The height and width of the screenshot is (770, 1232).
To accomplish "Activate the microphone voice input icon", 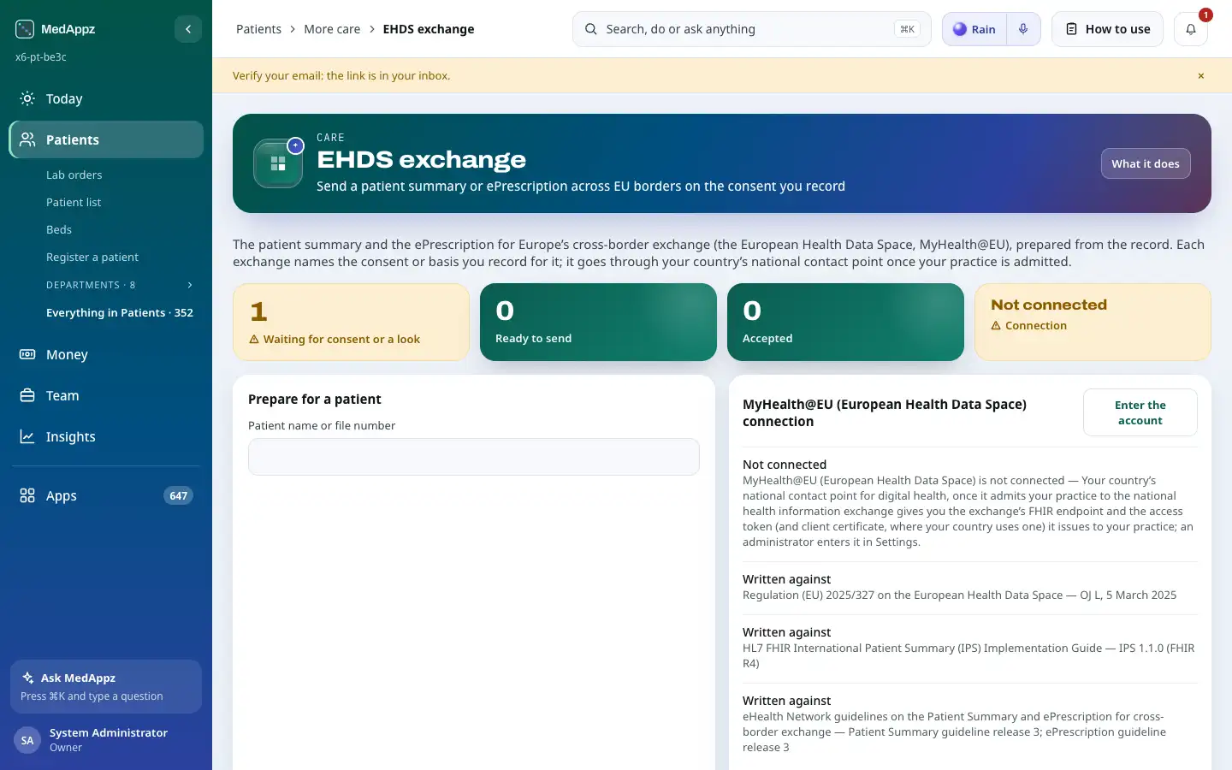I will tap(1023, 29).
